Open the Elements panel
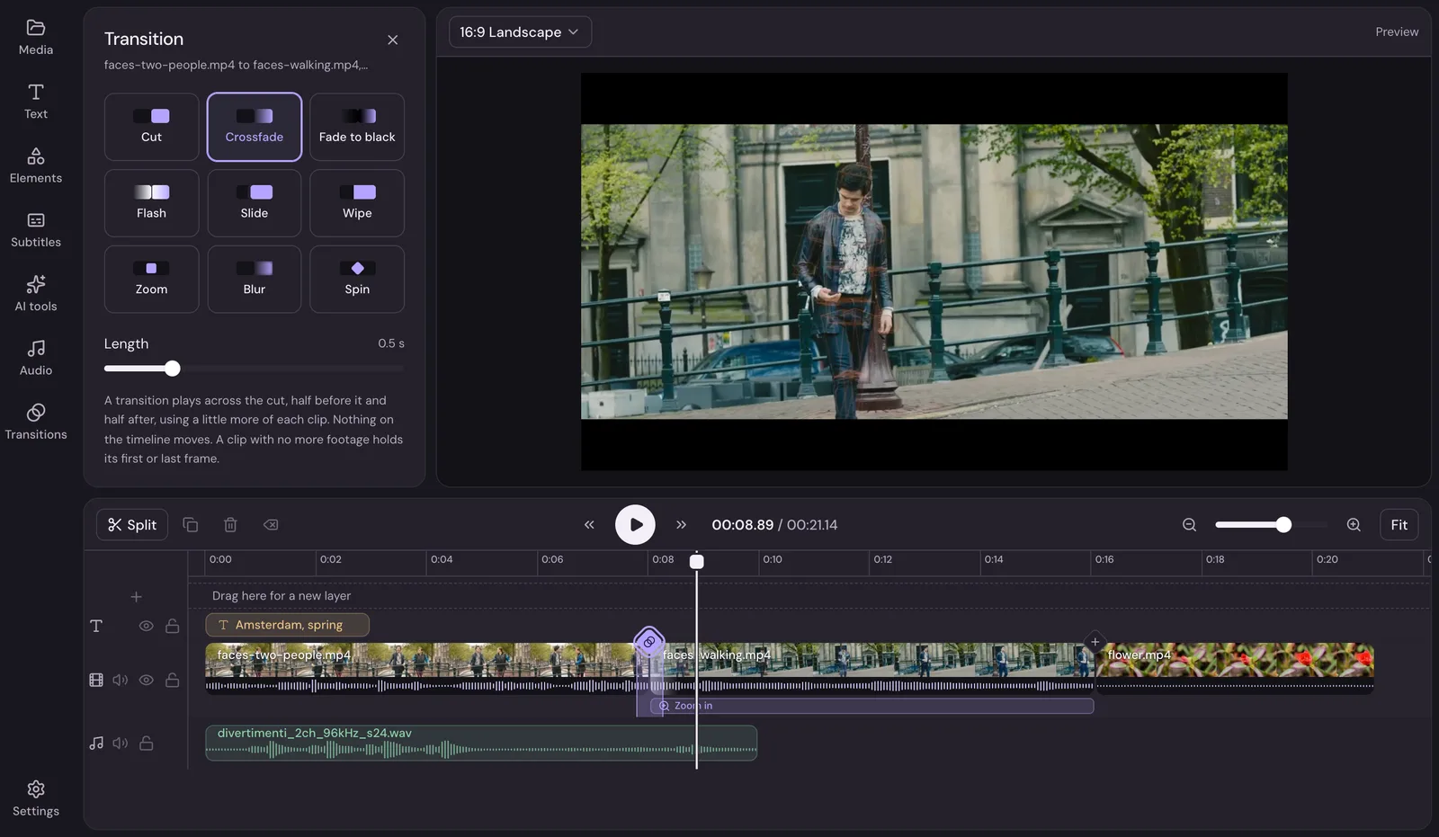Viewport: 1439px width, 837px height. [36, 165]
